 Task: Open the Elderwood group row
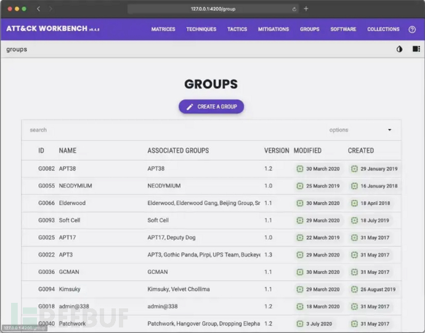click(x=71, y=203)
